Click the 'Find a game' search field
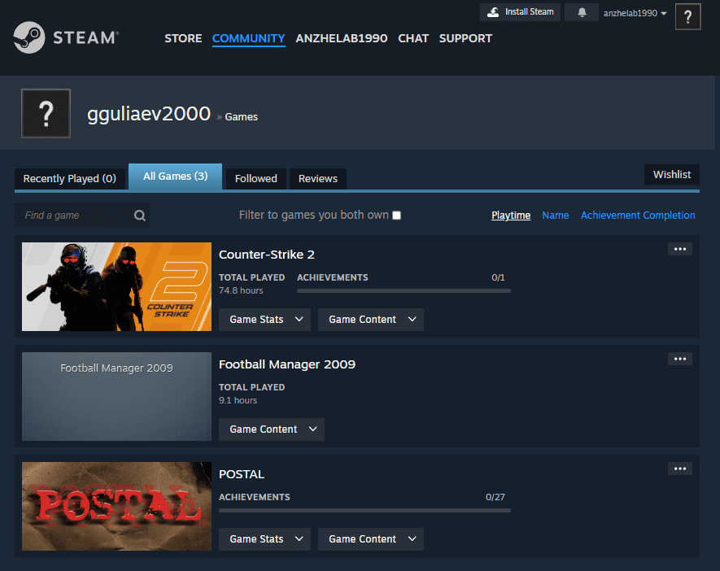 (x=73, y=216)
